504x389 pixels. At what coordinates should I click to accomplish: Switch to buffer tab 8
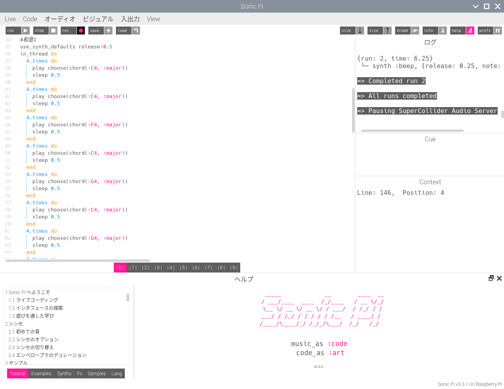(x=221, y=268)
